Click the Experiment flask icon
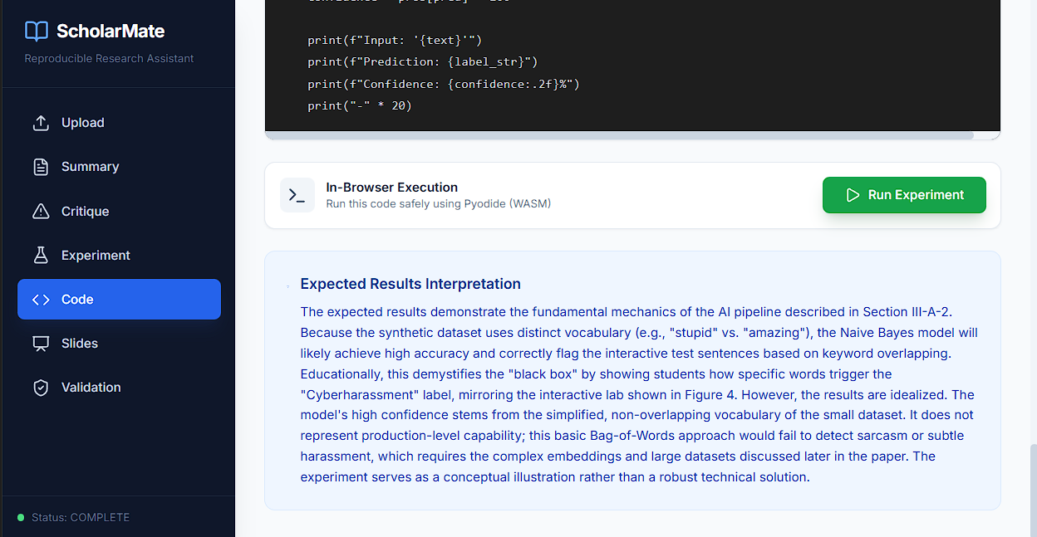Screen dimensions: 1037x537 (41, 256)
